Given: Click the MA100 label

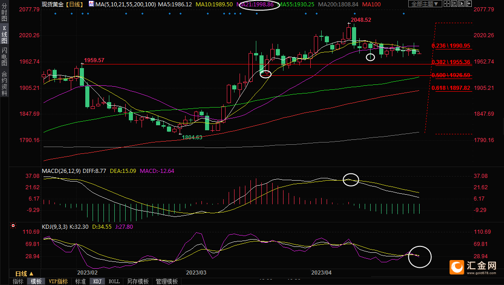Looking at the screenshot, I should [x=371, y=4].
